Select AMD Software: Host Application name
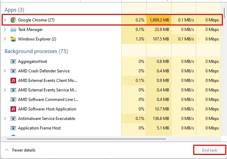 point(47,109)
